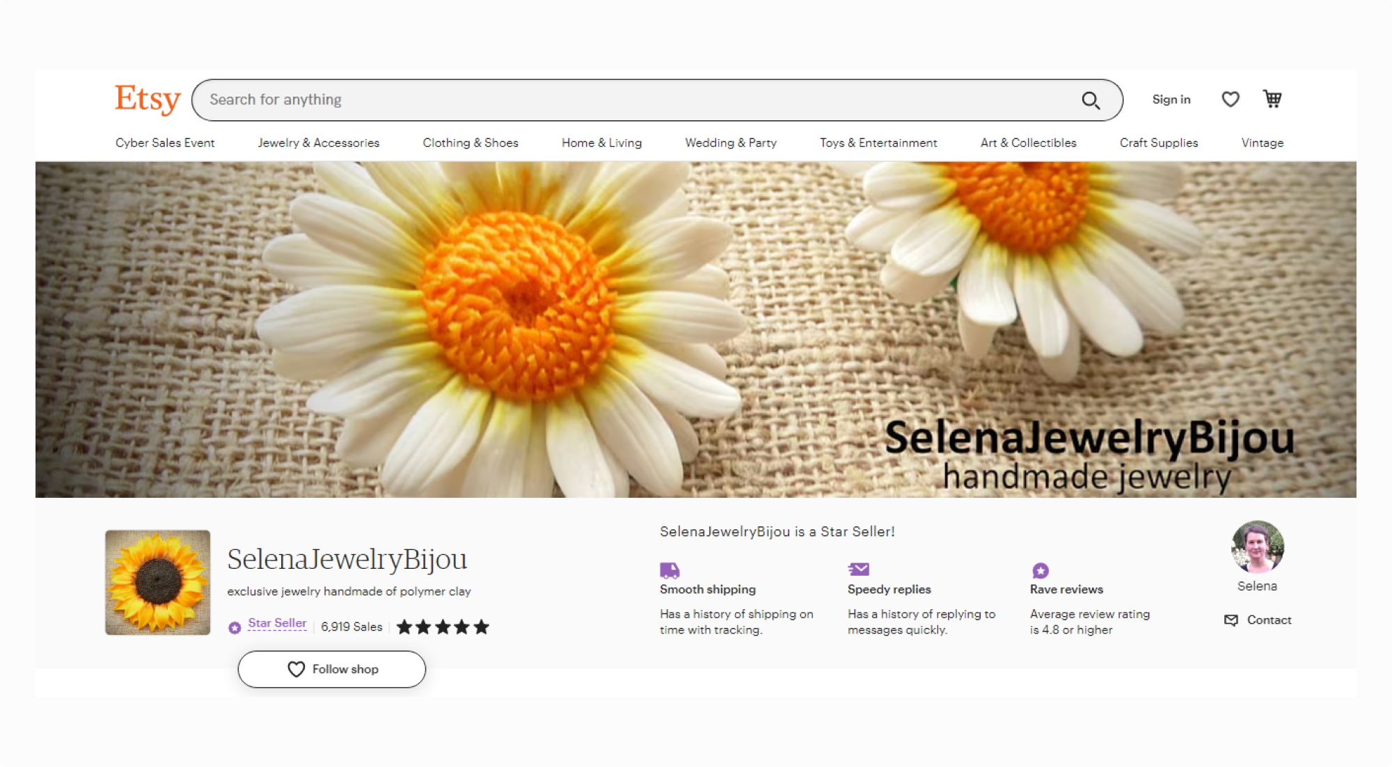
Task: Click the Contact envelope icon
Action: tap(1231, 620)
